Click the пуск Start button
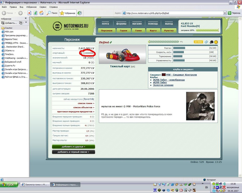The image size is (242, 193). point(9,184)
